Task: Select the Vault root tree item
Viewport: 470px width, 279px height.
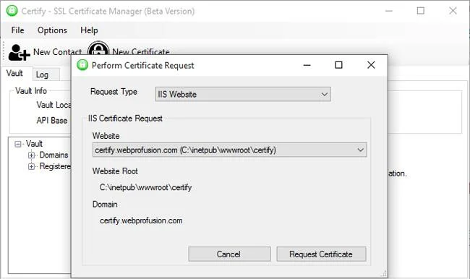Action: (x=34, y=144)
